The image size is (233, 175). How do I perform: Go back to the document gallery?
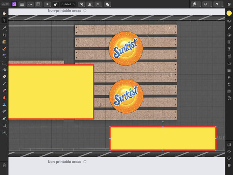[5, 4]
